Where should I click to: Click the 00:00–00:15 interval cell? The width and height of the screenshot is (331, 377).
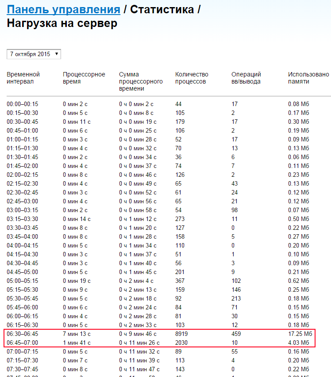23,104
